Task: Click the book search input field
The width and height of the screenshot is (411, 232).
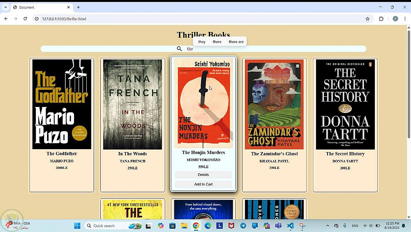Action: point(203,49)
